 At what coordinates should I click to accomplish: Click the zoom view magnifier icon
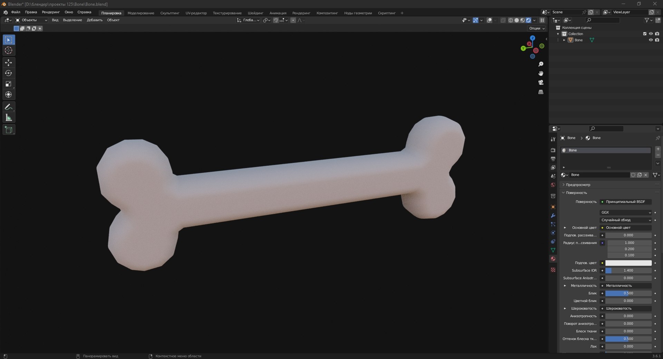(x=541, y=64)
